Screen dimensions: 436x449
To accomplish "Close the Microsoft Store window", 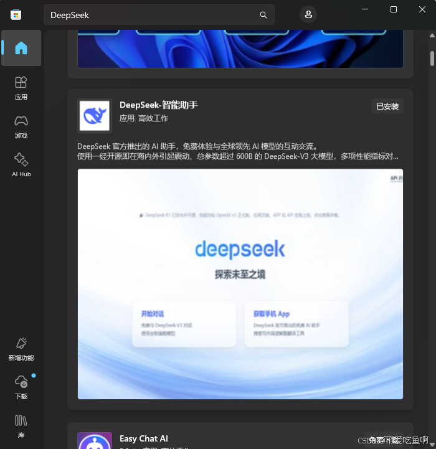I will click(x=422, y=9).
